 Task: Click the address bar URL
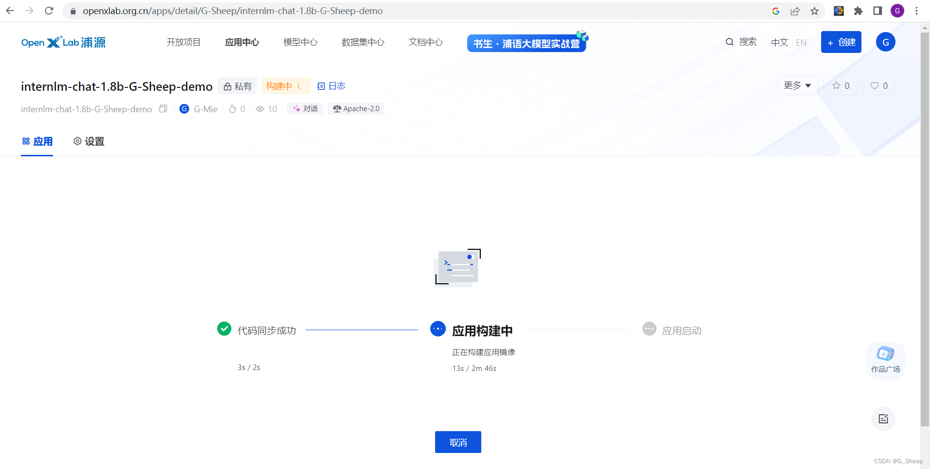[x=233, y=11]
